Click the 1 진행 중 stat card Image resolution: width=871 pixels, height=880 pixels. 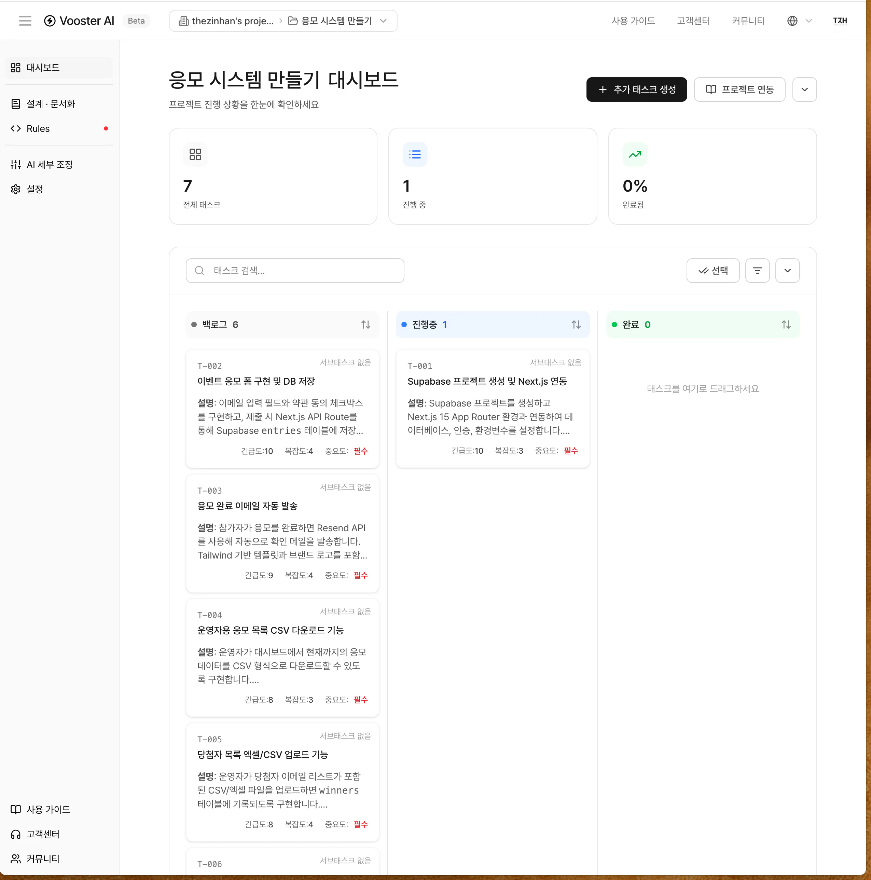click(493, 176)
